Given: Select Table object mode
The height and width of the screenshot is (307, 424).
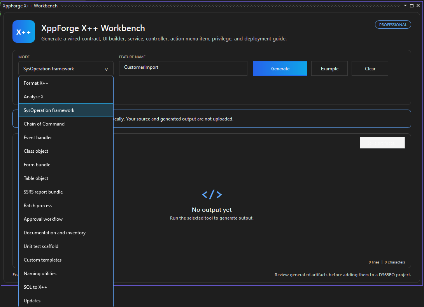Looking at the screenshot, I should 66,178.
